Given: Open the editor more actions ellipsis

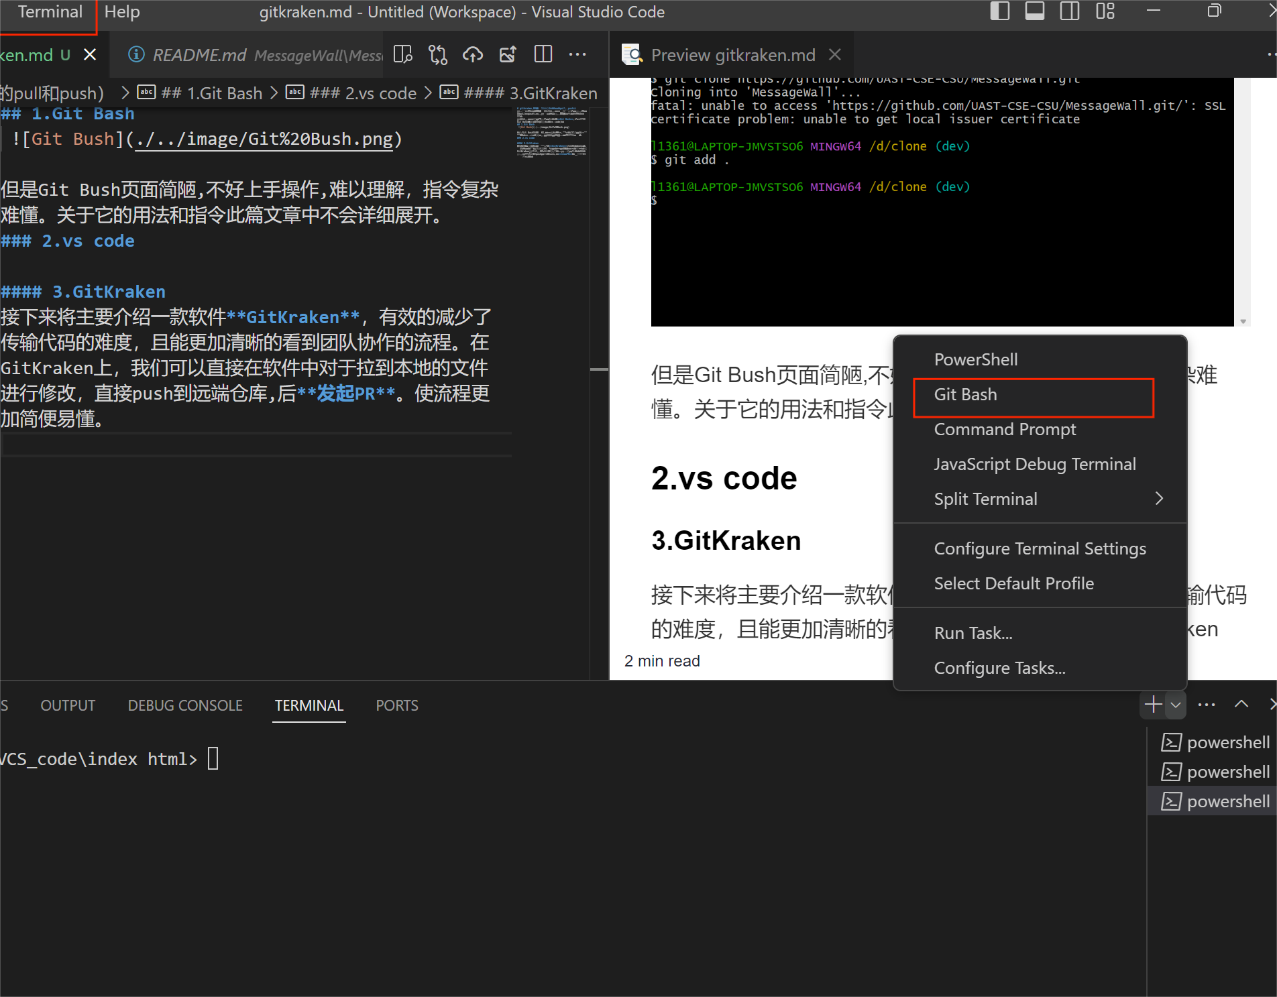Looking at the screenshot, I should pyautogui.click(x=577, y=55).
